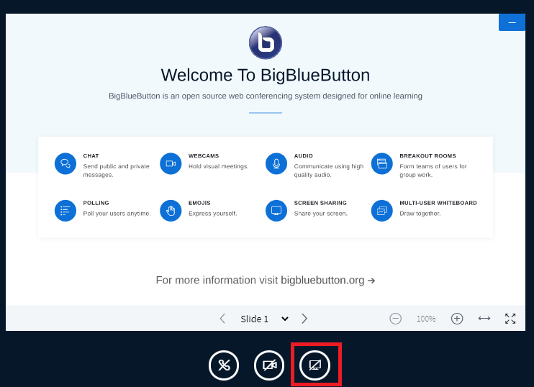Click the Welcome To BigBlueButton heading
This screenshot has height=387, width=534.
(x=266, y=76)
